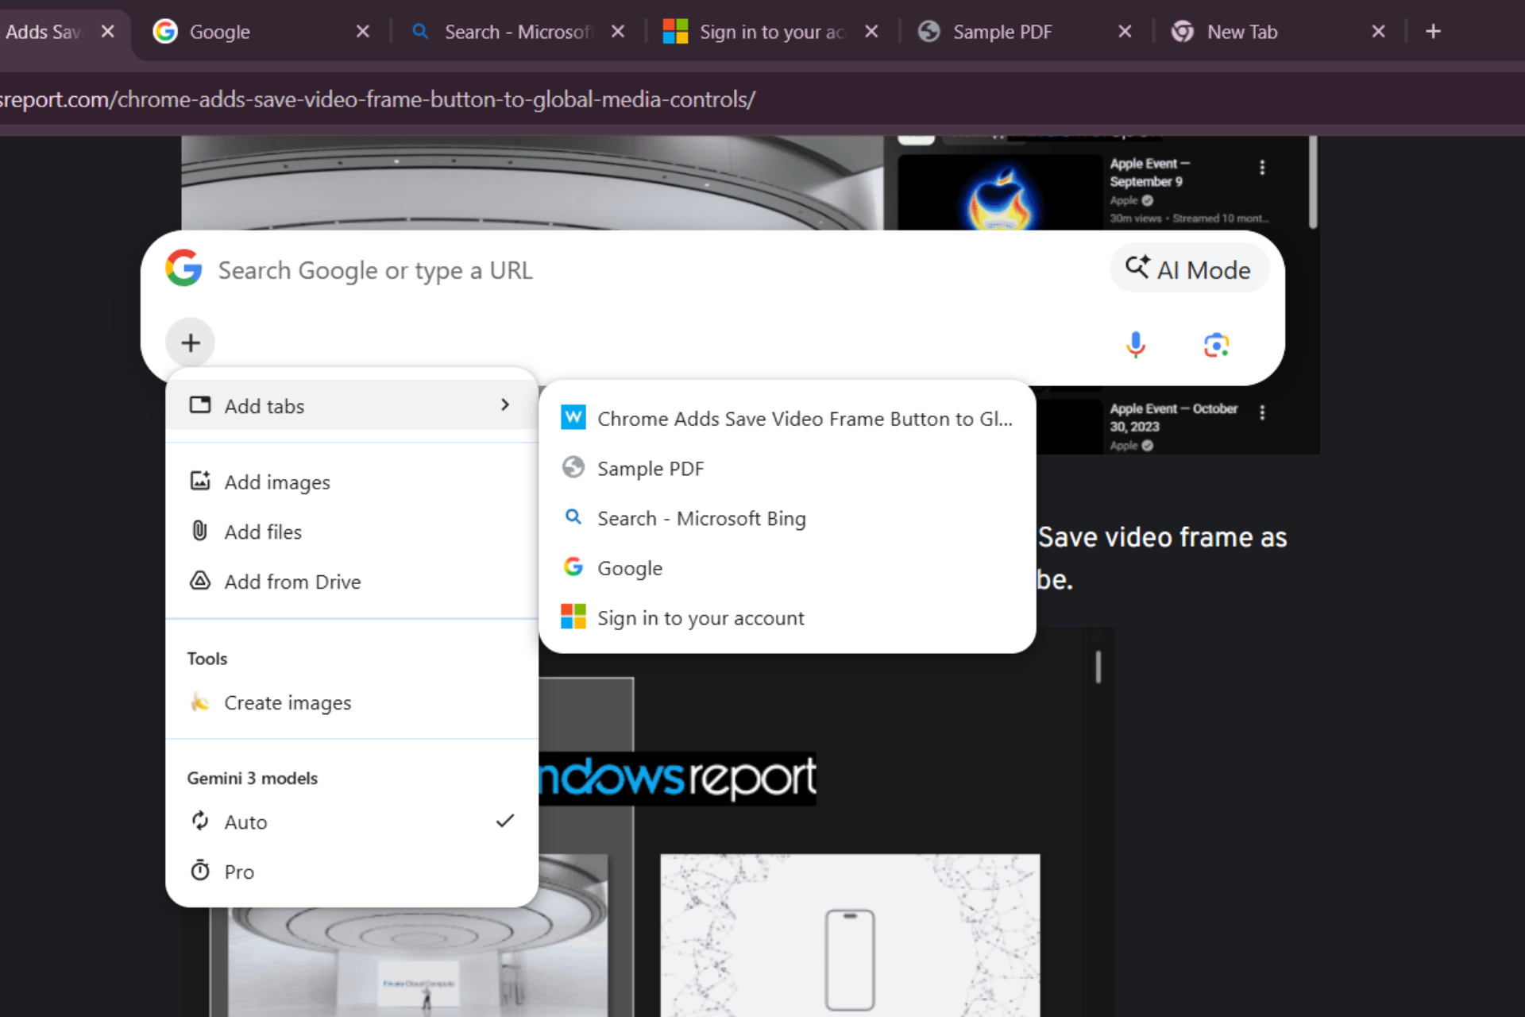Open AI Mode

tap(1189, 270)
